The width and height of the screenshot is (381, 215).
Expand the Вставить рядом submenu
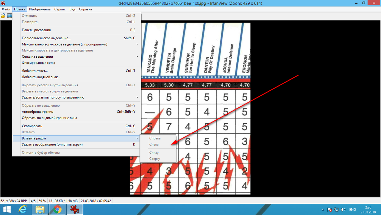click(76, 138)
